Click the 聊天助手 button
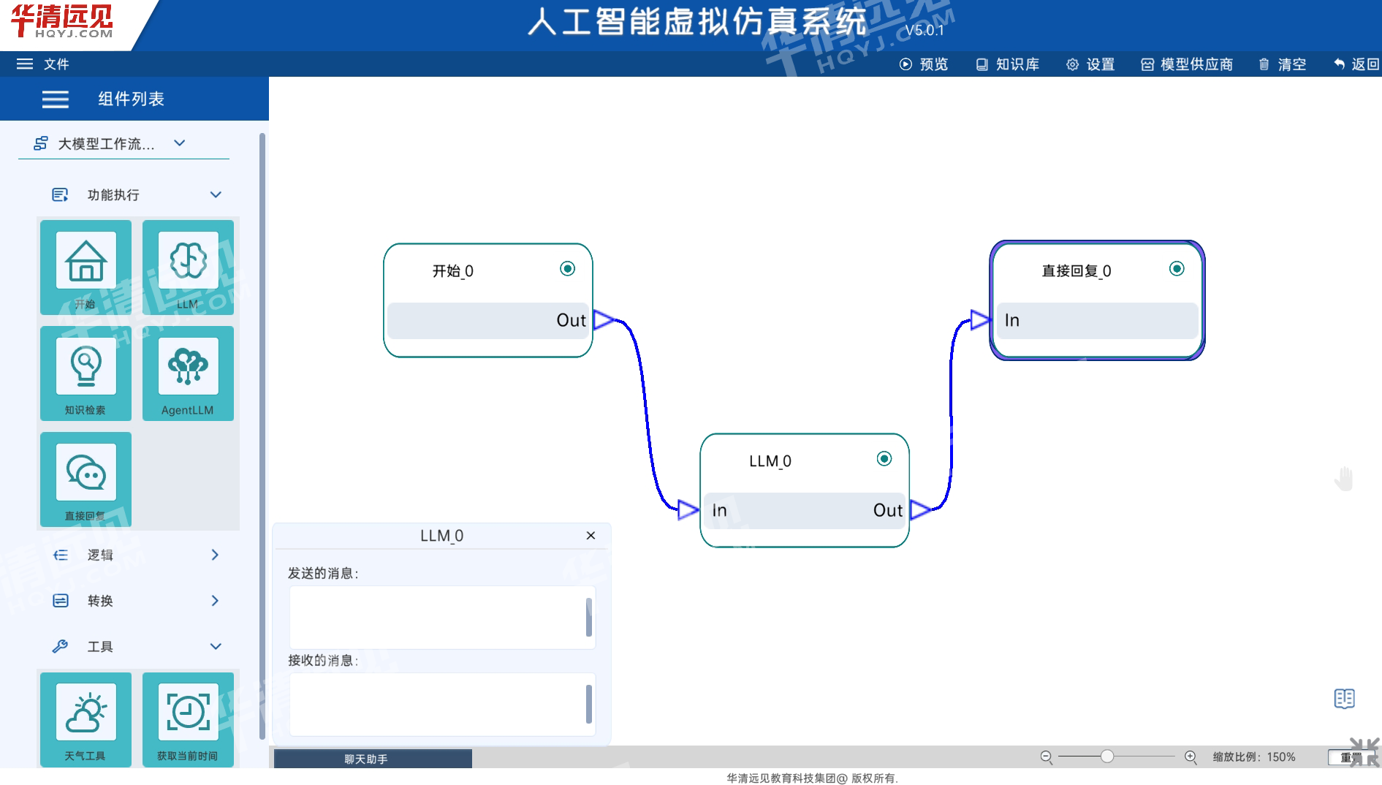1382x785 pixels. click(373, 759)
